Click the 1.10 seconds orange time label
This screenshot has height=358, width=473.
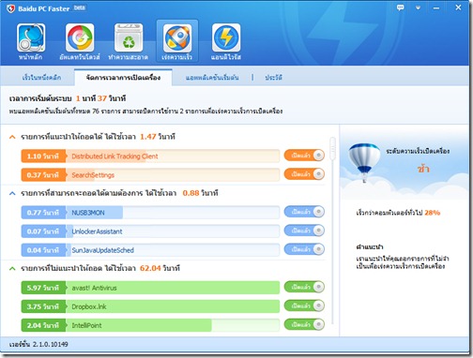(x=43, y=157)
